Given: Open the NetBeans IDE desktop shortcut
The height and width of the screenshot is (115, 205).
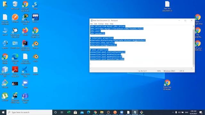Looking at the screenshot, I should pos(5,72).
